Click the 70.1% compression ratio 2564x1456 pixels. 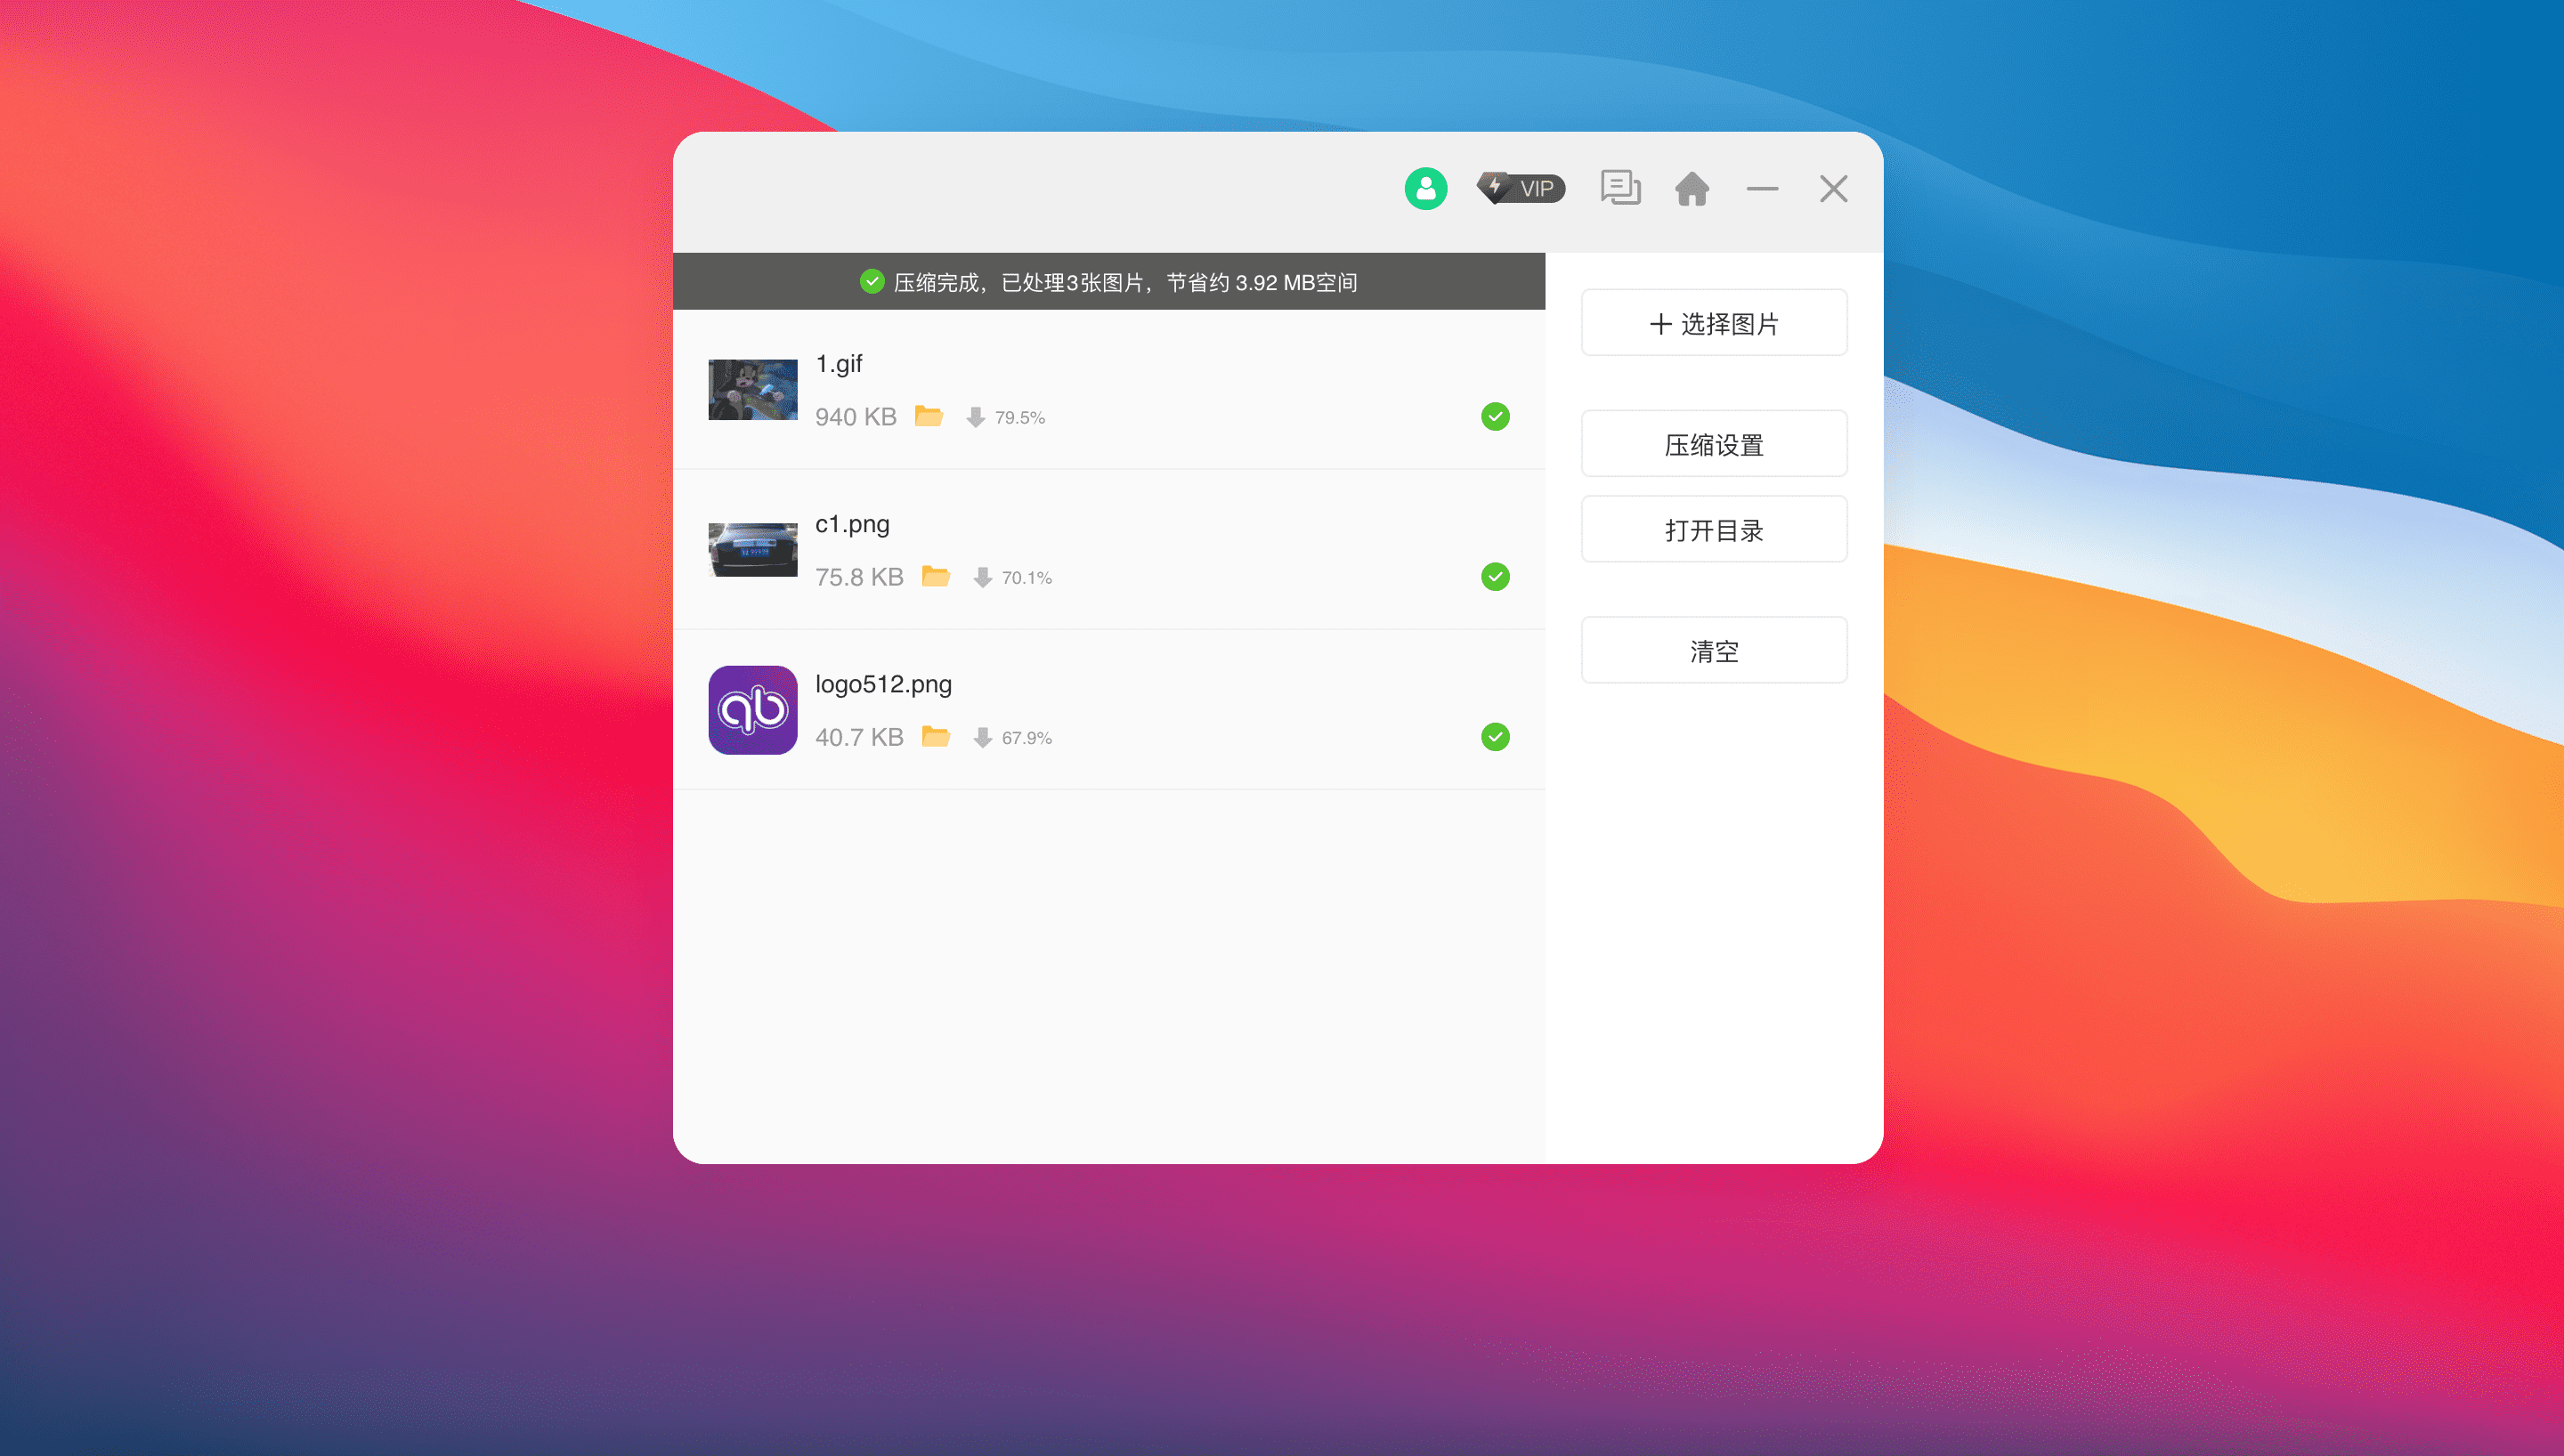click(x=1027, y=578)
